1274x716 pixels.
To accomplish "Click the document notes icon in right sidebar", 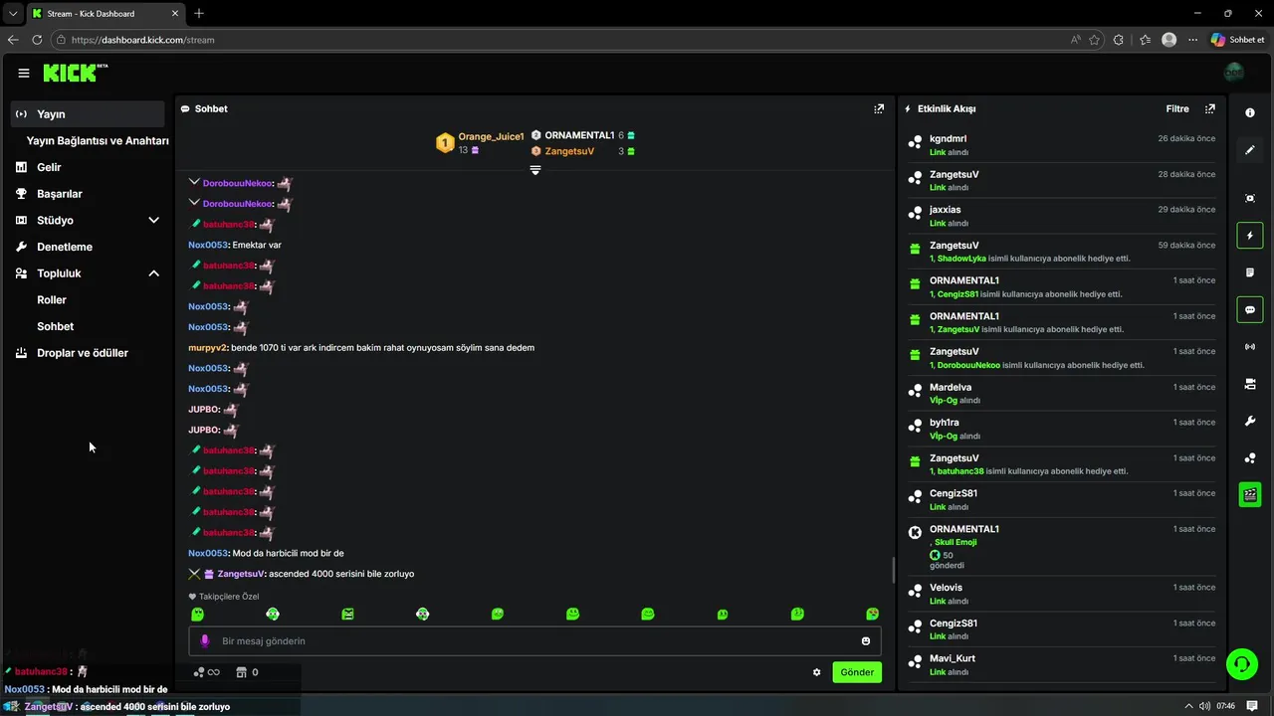I will (x=1250, y=272).
